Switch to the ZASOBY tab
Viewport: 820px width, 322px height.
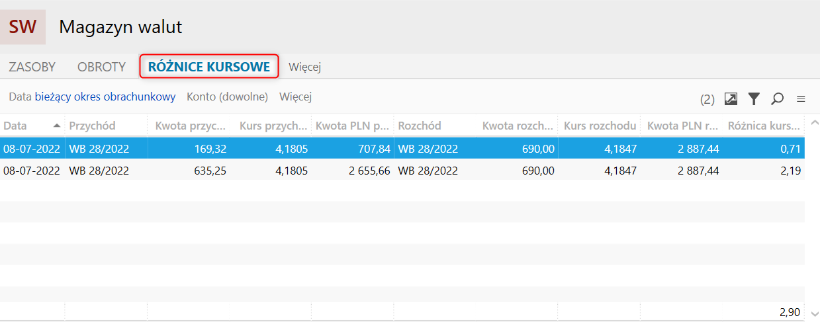[x=32, y=67]
